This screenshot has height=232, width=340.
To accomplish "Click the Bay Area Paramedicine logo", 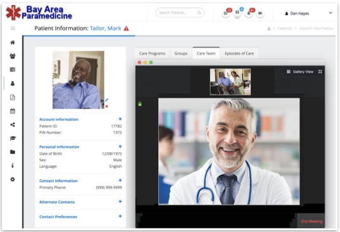I will point(39,13).
